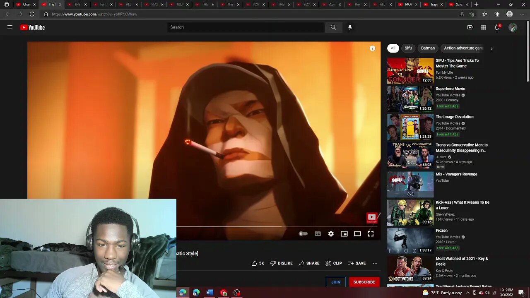Select the Sifu filter chip
Screen dimensions: 530x298
[x=408, y=48]
